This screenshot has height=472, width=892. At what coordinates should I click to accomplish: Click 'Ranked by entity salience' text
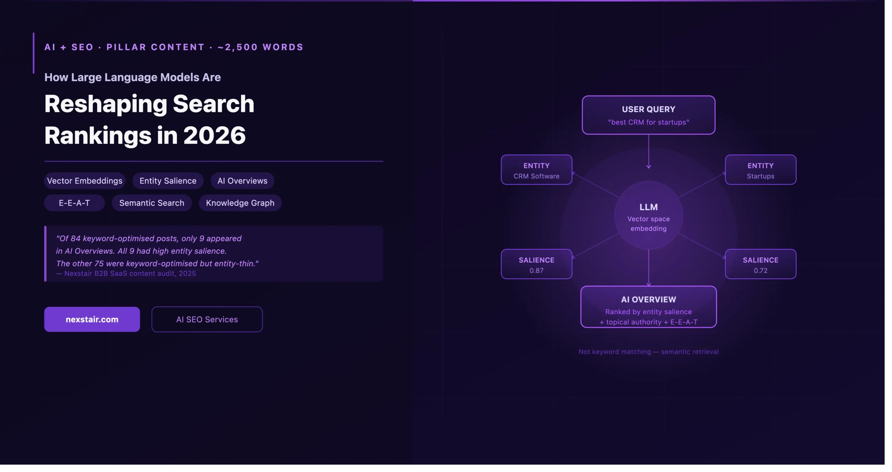pos(648,312)
